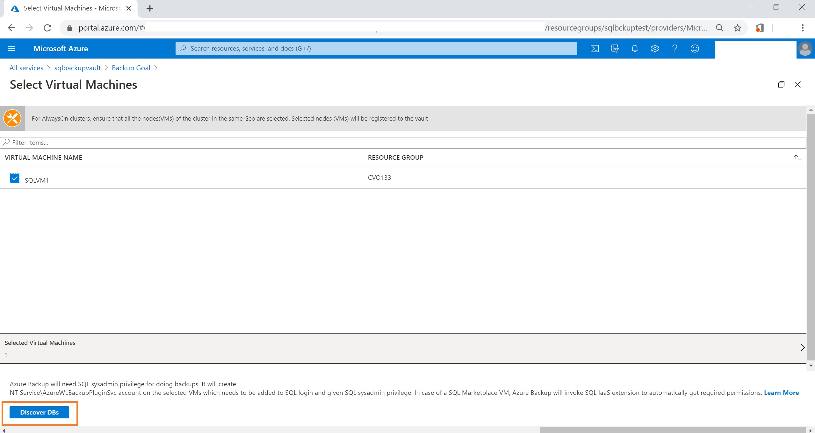Open the Backup Goal breadcrumb
Viewport: 815px width, 433px height.
(x=131, y=68)
